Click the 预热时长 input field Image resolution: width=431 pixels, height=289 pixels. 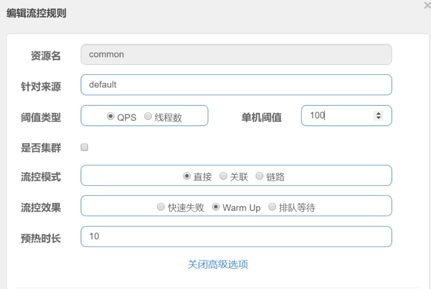236,237
